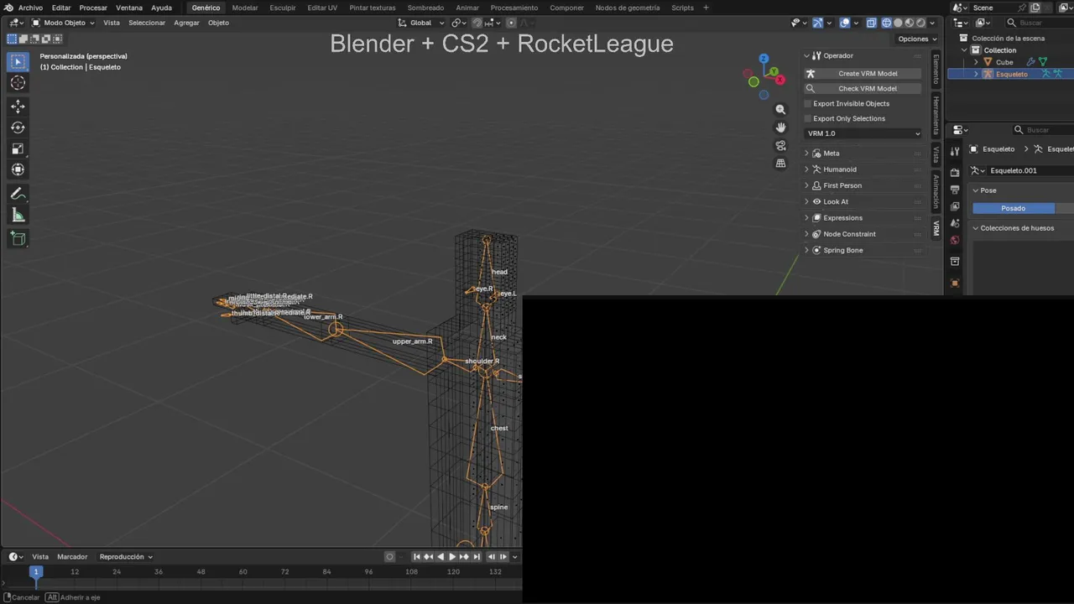Switch perspective/orthographic with the grid icon
Viewport: 1074px width, 604px height.
tap(780, 163)
